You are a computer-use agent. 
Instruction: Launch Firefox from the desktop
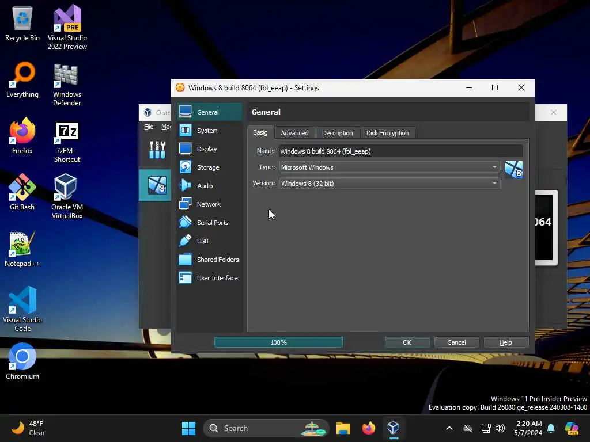click(22, 136)
